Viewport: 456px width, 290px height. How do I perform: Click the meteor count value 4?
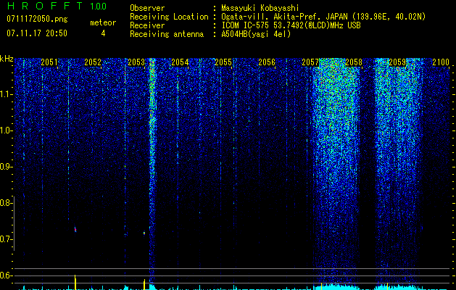[103, 33]
